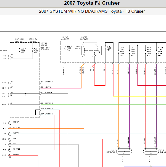Screen dimensions: 166x167
Task: Select the "DRL FUSE 7.5A" label
Action: [x=109, y=48]
